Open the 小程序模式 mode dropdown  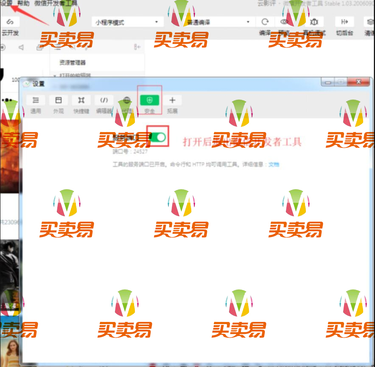click(x=127, y=22)
